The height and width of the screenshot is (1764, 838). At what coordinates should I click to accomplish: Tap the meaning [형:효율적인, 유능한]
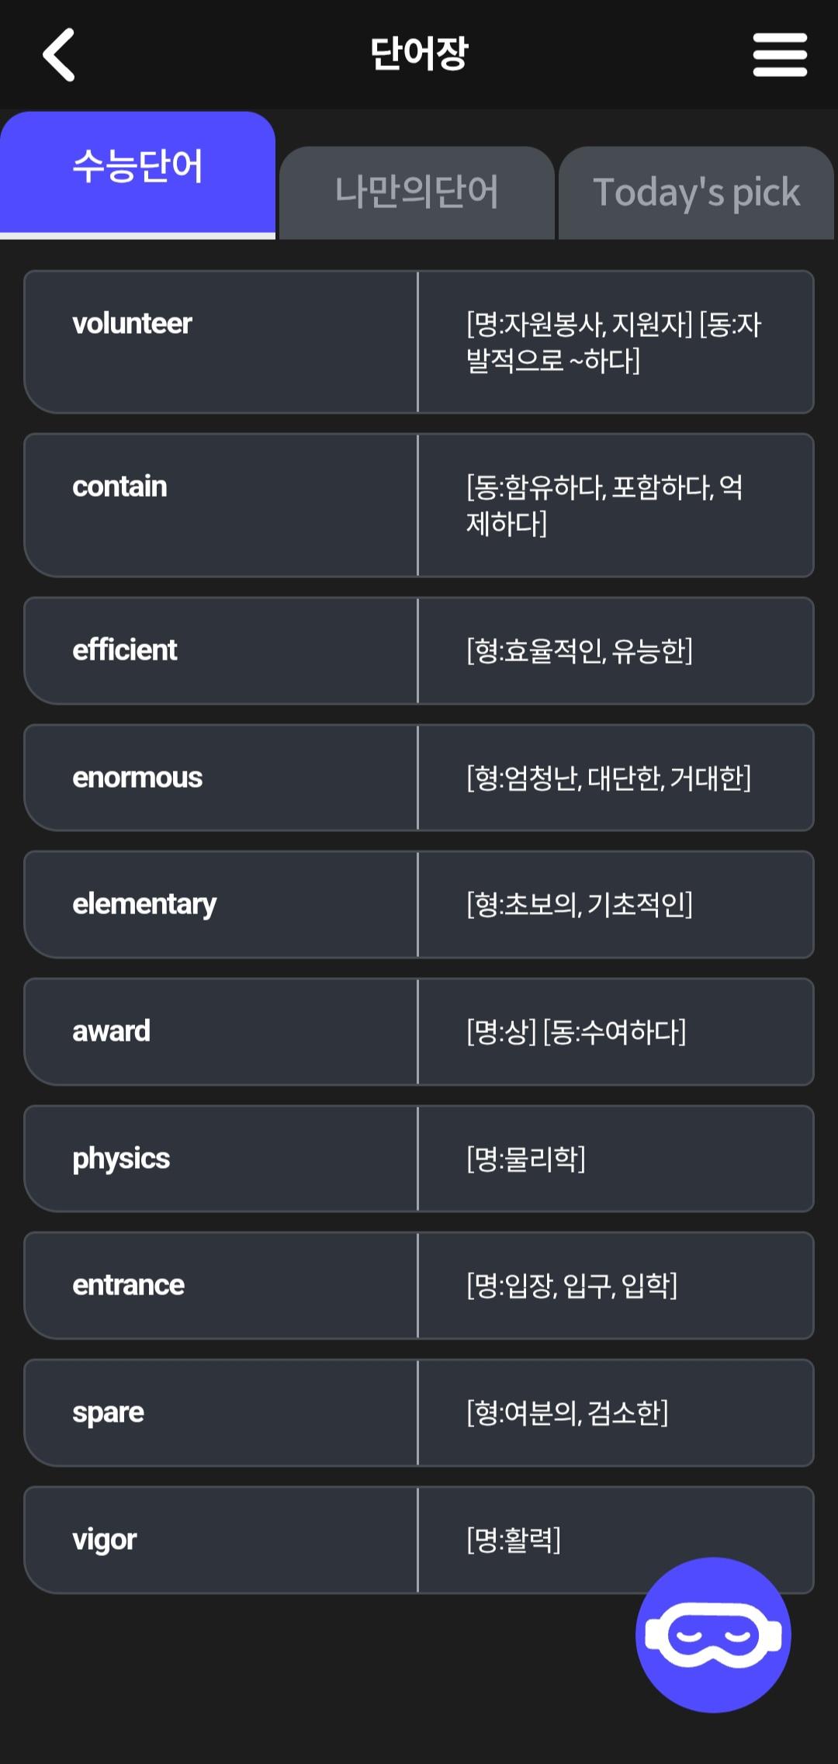click(x=580, y=650)
